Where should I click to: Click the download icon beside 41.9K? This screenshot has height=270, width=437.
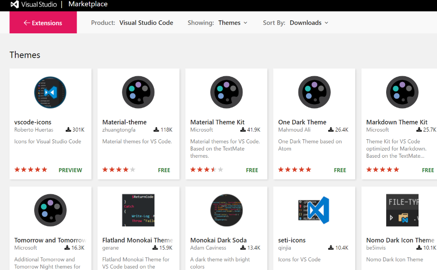point(243,129)
